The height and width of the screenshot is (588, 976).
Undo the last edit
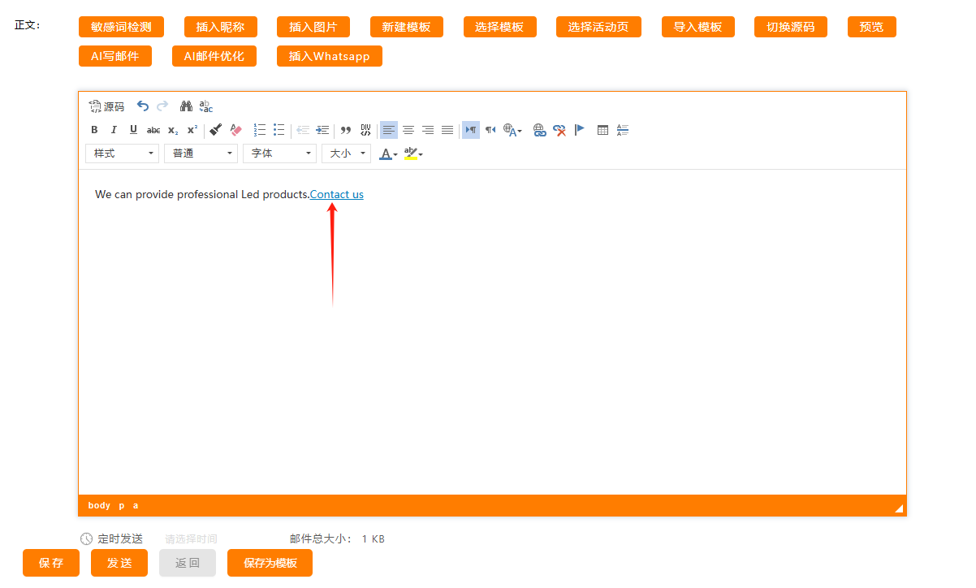pyautogui.click(x=143, y=106)
